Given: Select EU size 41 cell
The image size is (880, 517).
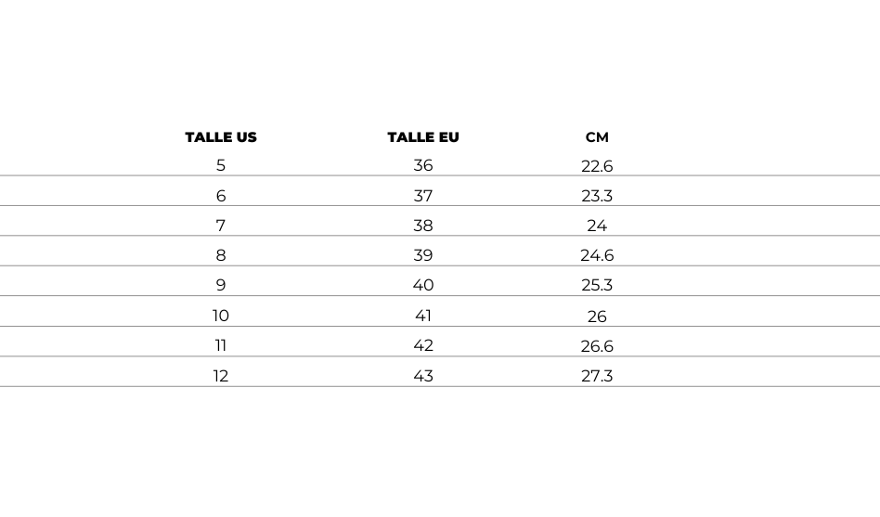Looking at the screenshot, I should click(x=423, y=316).
